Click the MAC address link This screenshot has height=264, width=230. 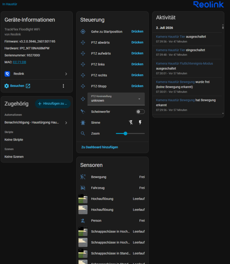click(x=19, y=62)
